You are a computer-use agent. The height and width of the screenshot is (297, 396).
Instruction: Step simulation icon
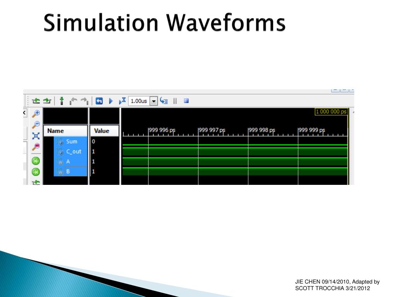tap(164, 101)
